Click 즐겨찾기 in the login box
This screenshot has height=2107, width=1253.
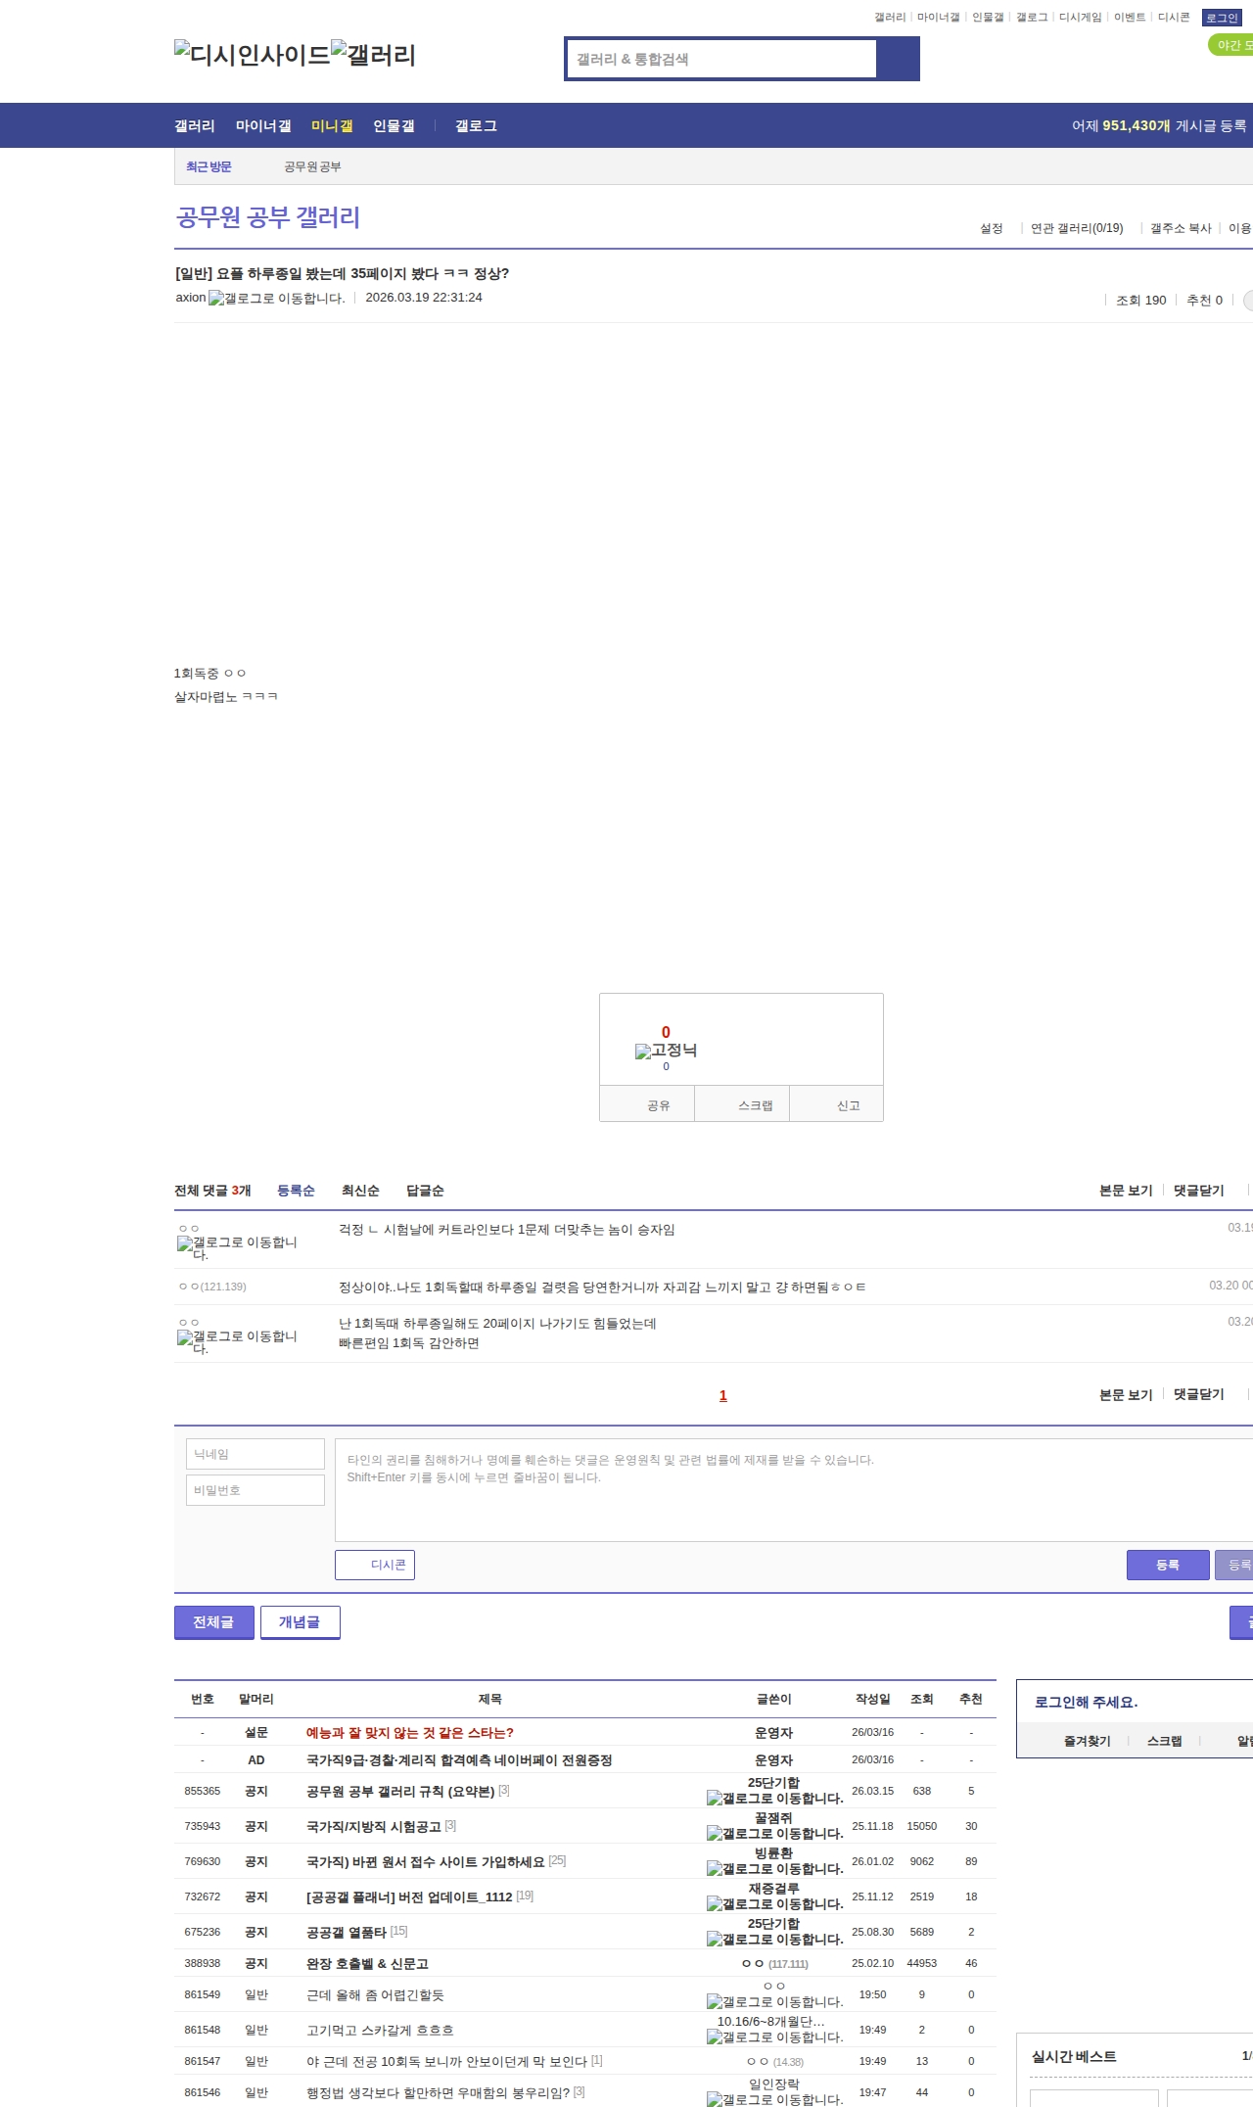[1088, 1741]
